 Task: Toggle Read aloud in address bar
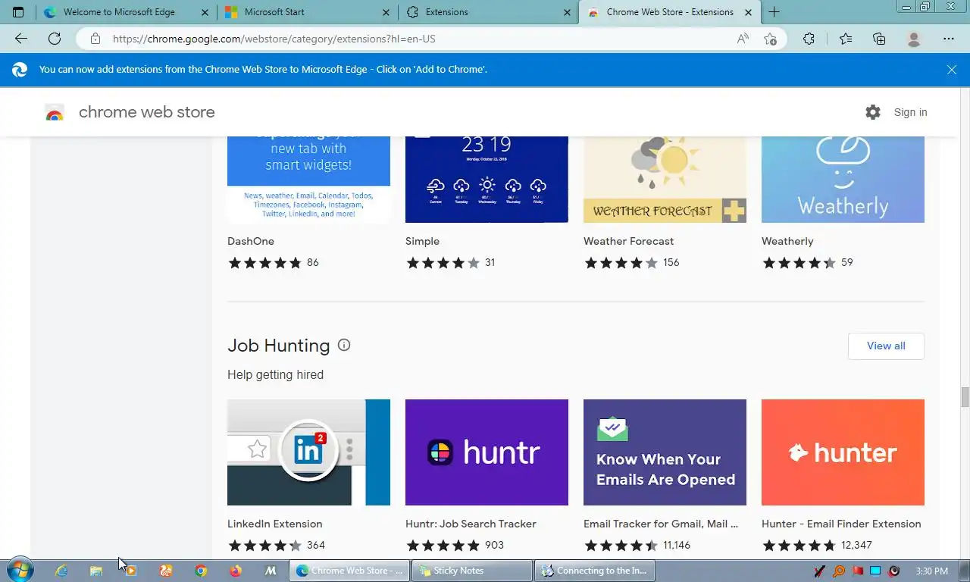(743, 39)
